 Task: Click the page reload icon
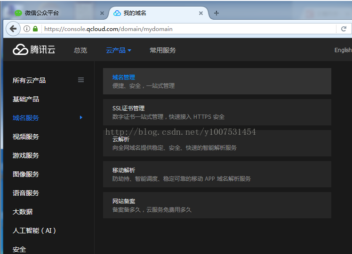344,29
